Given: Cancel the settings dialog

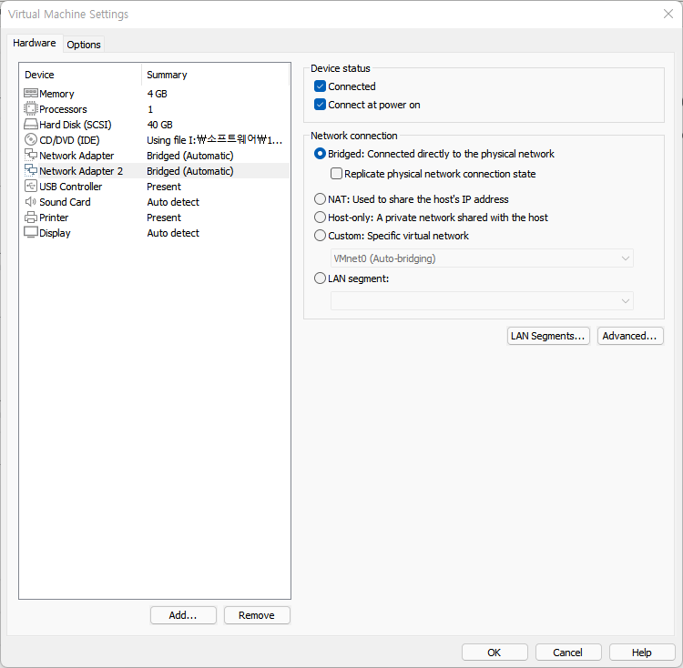Looking at the screenshot, I should 568,653.
